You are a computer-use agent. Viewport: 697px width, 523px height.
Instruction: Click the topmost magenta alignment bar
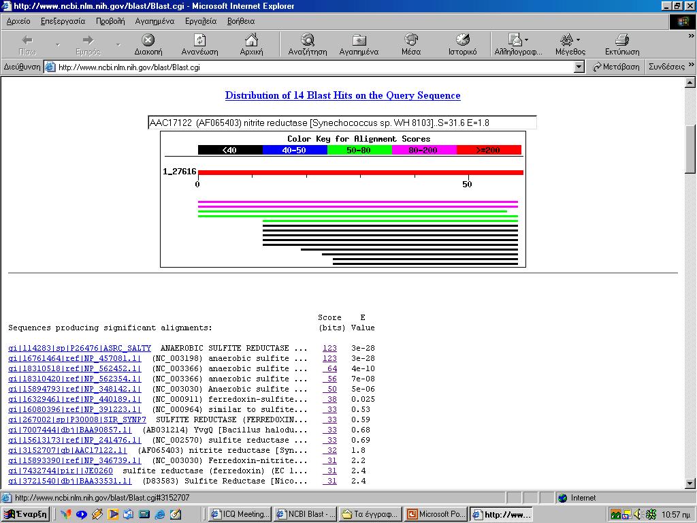click(x=358, y=202)
